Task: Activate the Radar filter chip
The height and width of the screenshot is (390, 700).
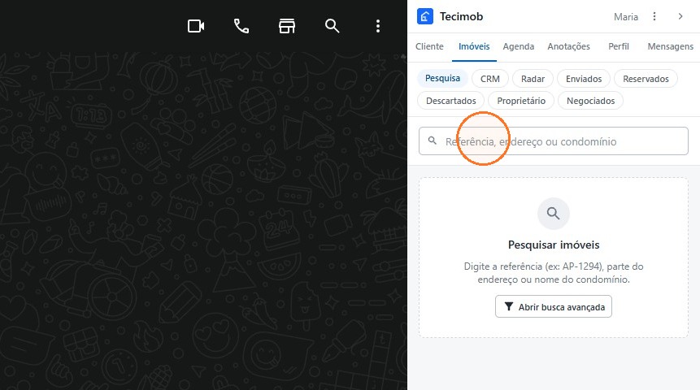Action: tap(533, 79)
